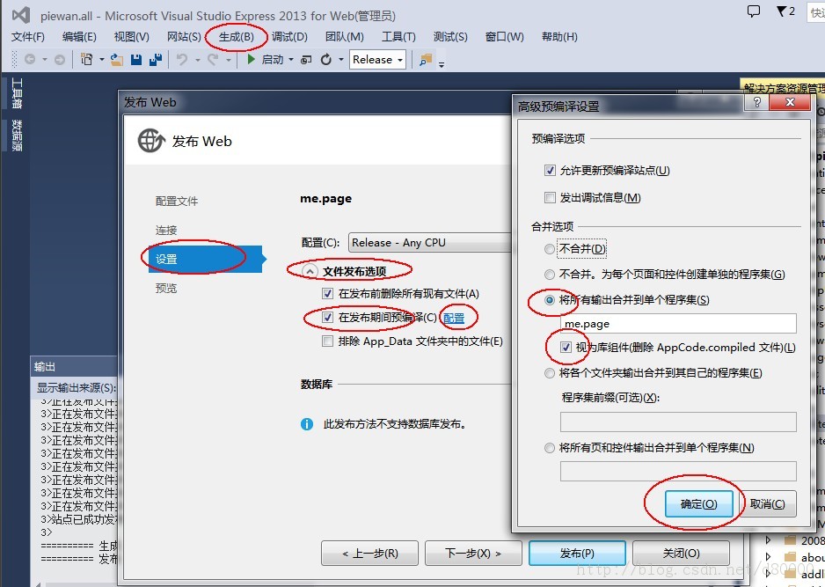Image resolution: width=825 pixels, height=587 pixels.
Task: Create a new project via New Project icon
Action: pos(86,59)
